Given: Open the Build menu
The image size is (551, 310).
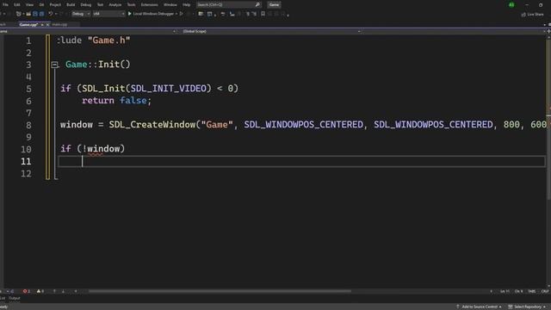Looking at the screenshot, I should coord(71,5).
